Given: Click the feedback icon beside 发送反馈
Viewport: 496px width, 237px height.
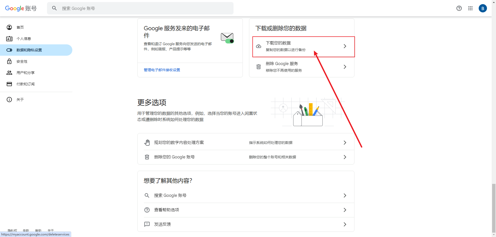Looking at the screenshot, I should (147, 224).
